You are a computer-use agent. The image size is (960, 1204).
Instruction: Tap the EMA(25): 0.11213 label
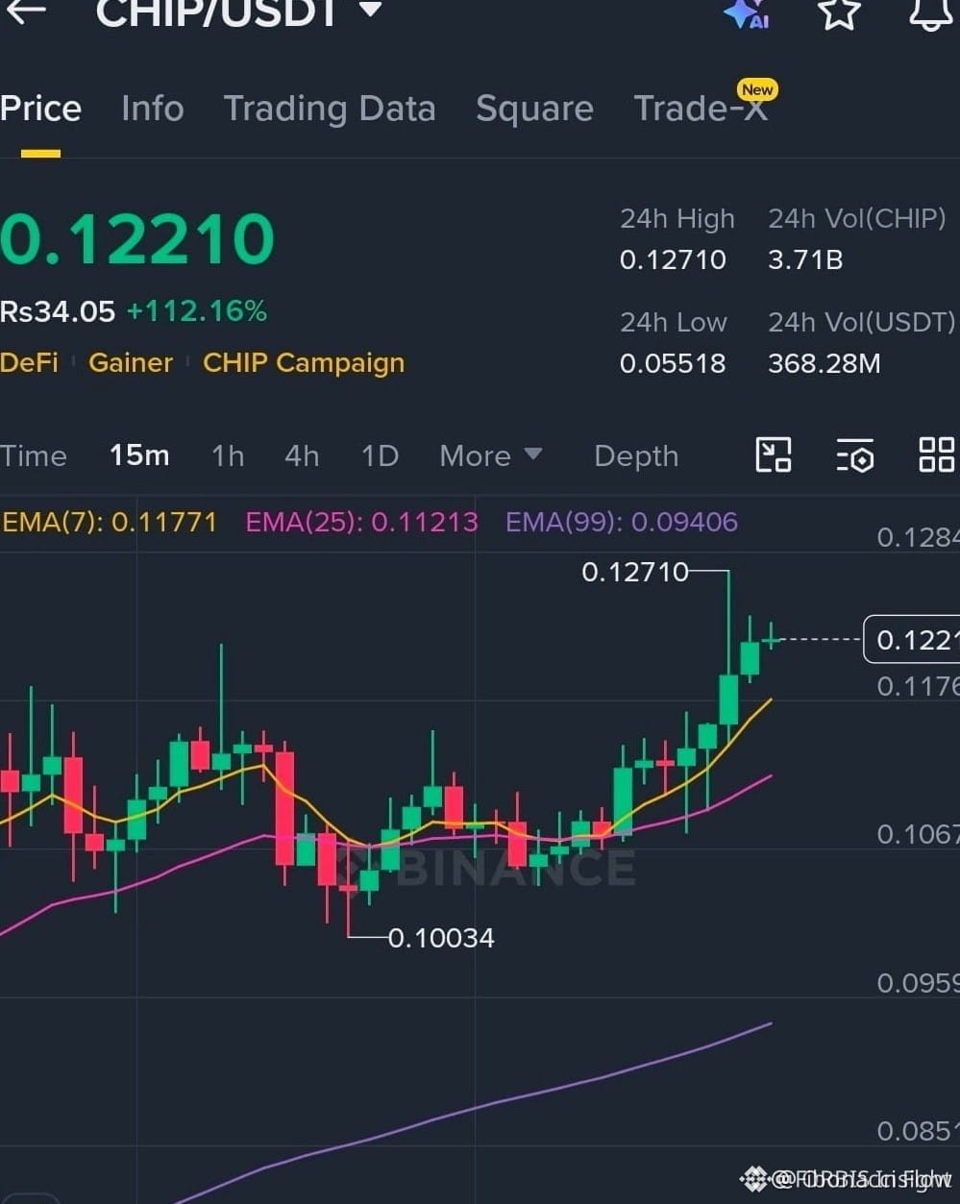[362, 523]
